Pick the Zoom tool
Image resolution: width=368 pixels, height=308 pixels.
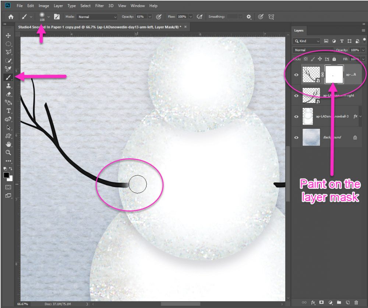point(8,152)
